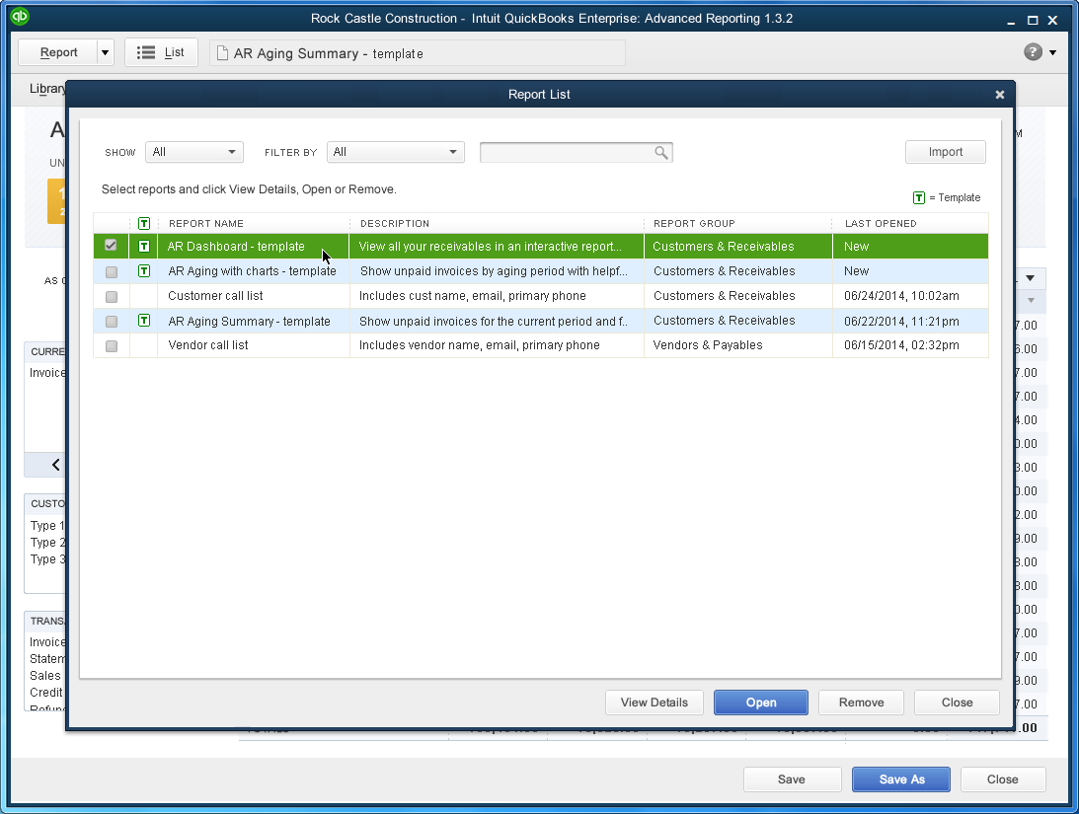Viewport: 1079px width, 814px height.
Task: Click the Save button in main window
Action: coord(792,778)
